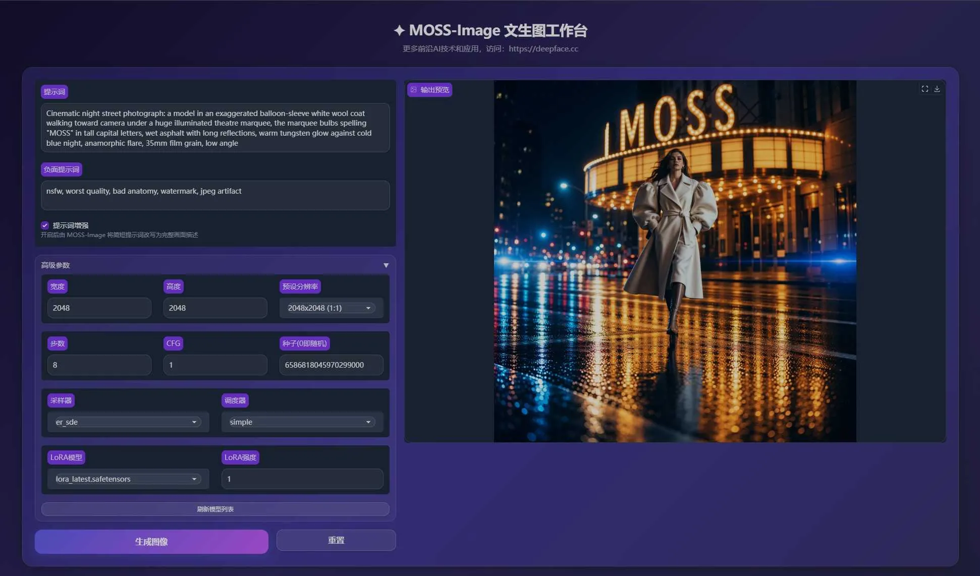
Task: Click the LoRA强度 input showing 1
Action: tap(302, 479)
